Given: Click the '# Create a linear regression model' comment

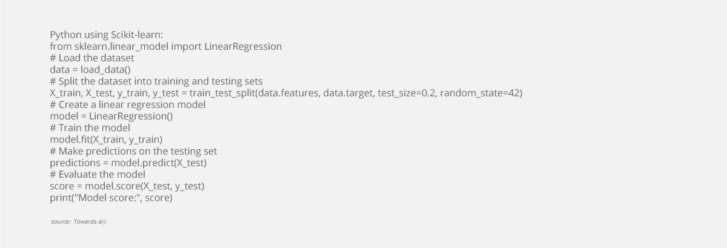Looking at the screenshot, I should point(127,104).
